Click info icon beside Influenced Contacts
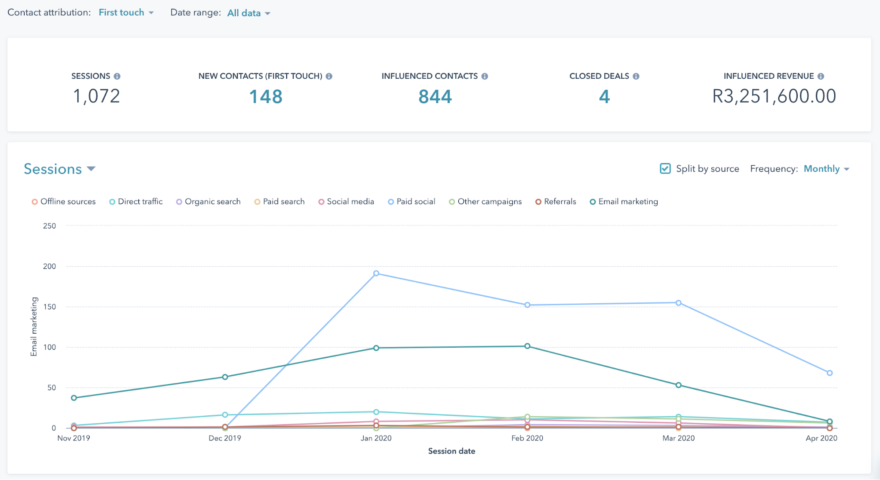This screenshot has height=480, width=880. [485, 76]
